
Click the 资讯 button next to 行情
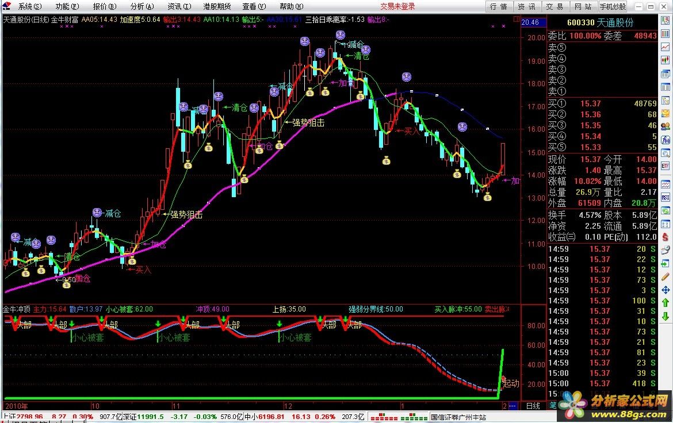(527, 6)
